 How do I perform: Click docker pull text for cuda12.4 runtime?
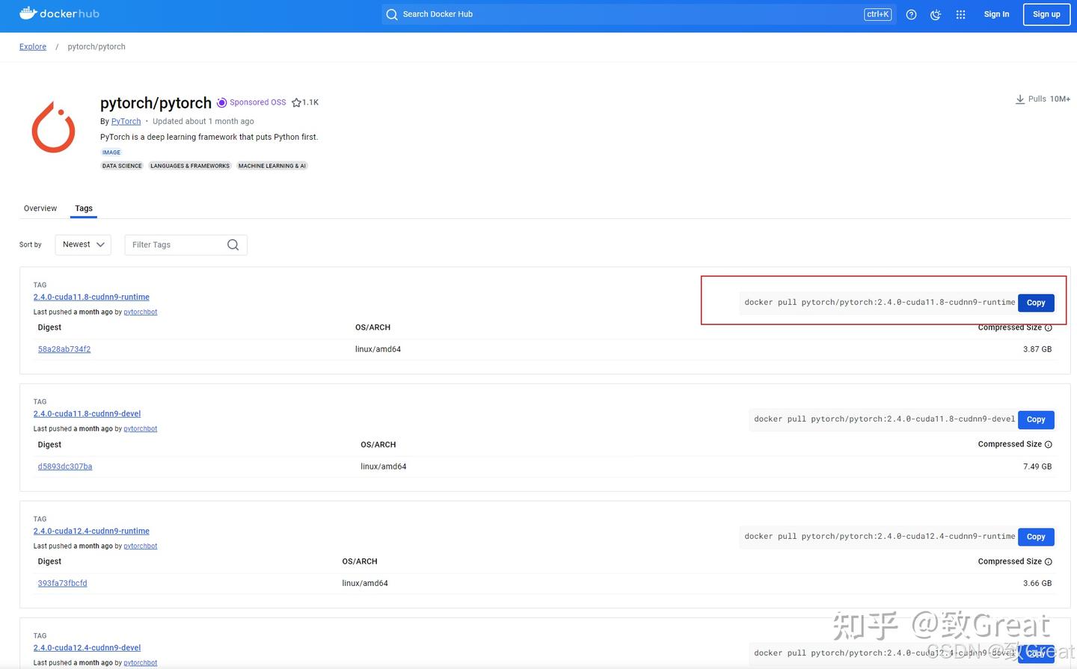(880, 537)
